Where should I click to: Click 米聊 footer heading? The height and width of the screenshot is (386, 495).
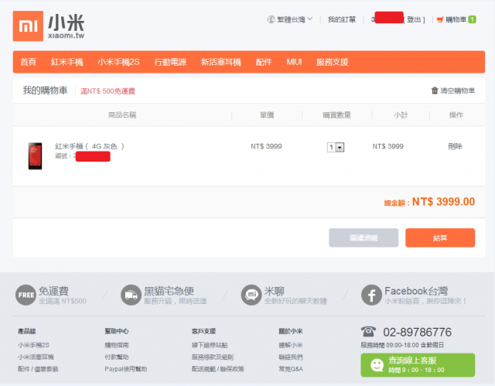(x=275, y=290)
